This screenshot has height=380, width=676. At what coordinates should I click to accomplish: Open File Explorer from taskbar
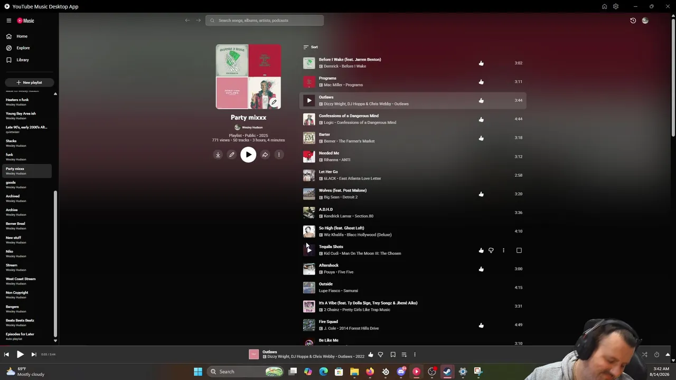pos(354,372)
